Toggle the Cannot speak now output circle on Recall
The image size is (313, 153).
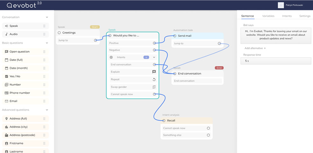pos(208,128)
